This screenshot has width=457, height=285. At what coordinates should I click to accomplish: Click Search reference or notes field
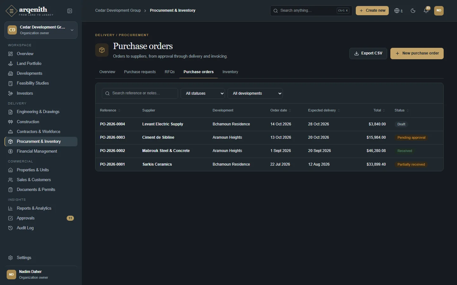(140, 93)
